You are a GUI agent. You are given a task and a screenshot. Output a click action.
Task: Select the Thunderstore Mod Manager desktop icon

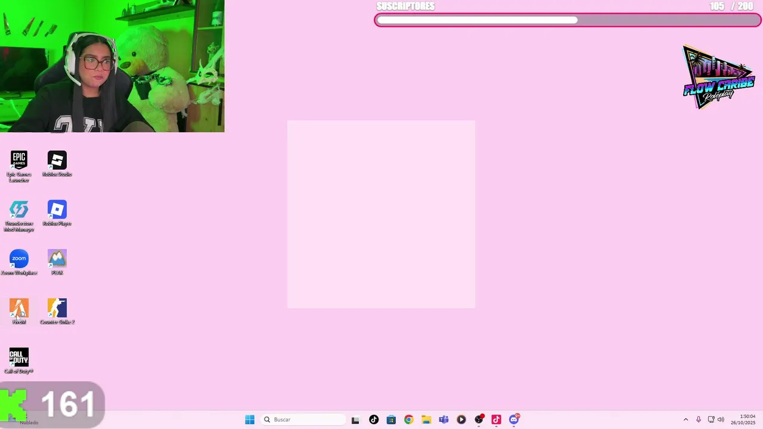(19, 216)
